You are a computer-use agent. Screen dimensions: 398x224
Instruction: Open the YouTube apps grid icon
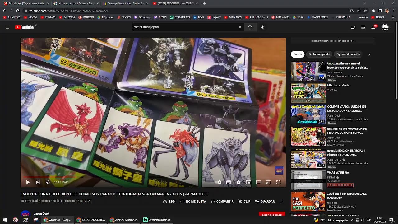tap(363, 27)
